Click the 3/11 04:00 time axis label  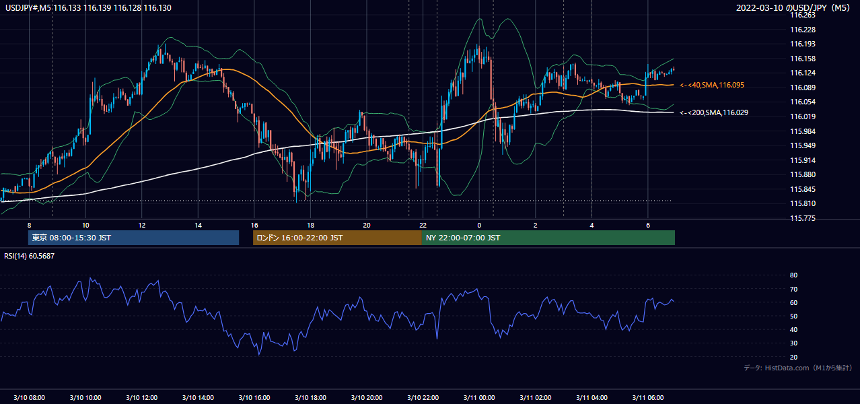pyautogui.click(x=592, y=398)
